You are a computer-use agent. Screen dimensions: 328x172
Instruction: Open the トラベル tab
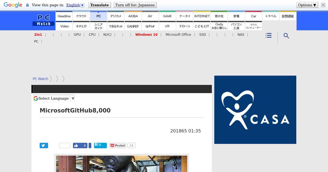271,16
